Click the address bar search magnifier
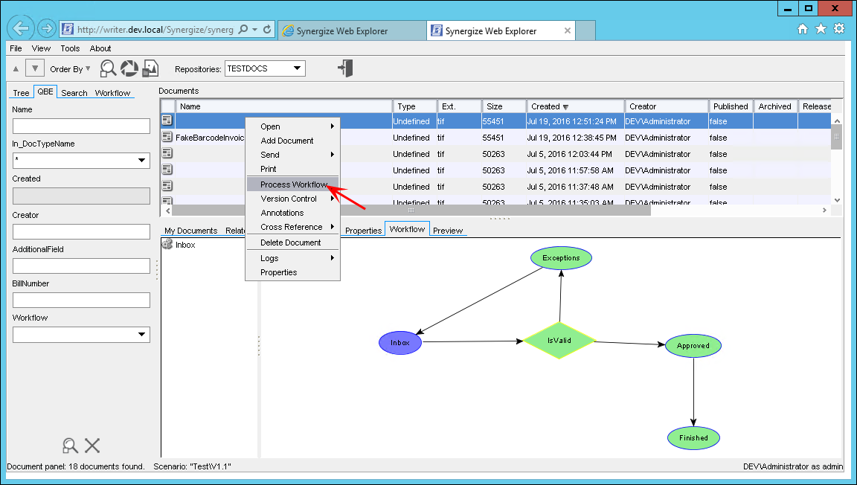The height and width of the screenshot is (485, 857). pyautogui.click(x=243, y=30)
